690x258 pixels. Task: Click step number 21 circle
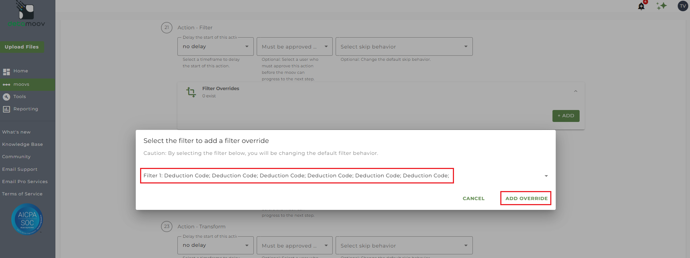coord(167,28)
